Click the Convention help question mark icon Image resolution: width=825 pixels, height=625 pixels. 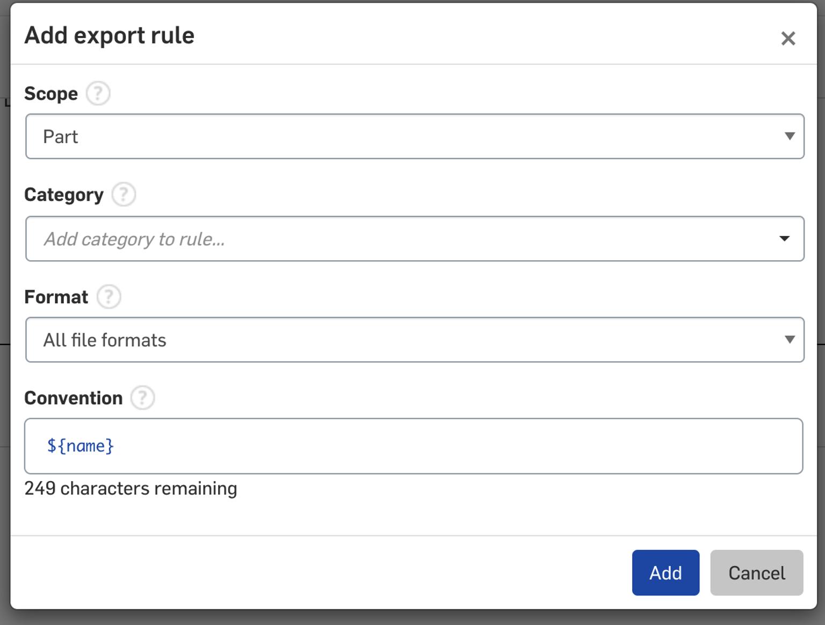(x=142, y=398)
